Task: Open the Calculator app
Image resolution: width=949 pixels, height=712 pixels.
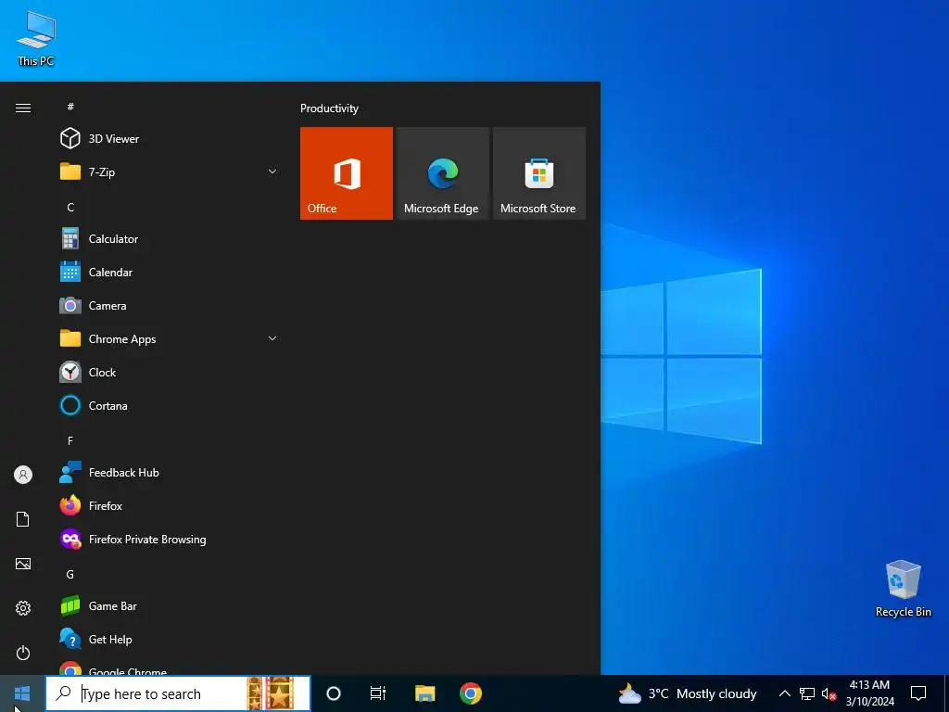Action: tap(169, 239)
